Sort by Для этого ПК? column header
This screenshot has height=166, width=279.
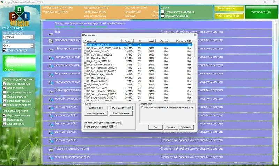181,41
